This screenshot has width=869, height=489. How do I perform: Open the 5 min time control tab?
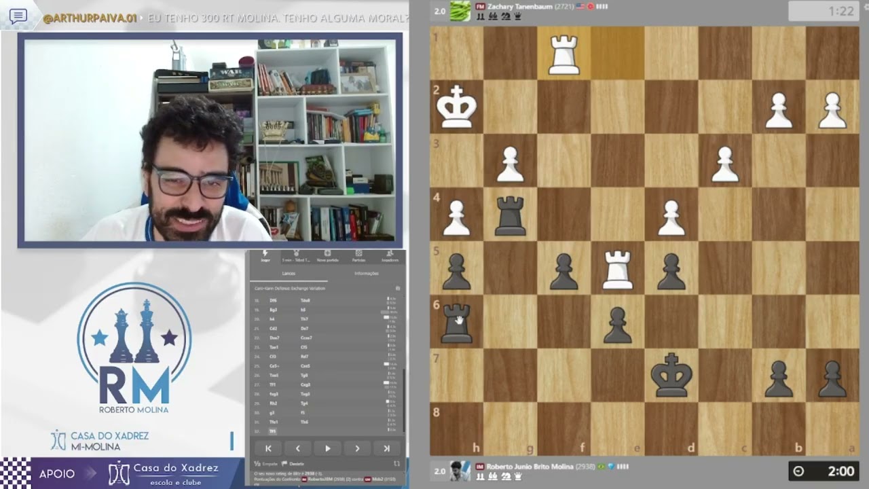click(x=296, y=256)
